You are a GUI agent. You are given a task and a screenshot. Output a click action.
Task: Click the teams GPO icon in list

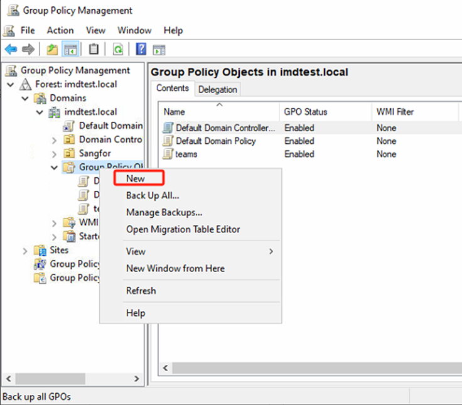[168, 154]
